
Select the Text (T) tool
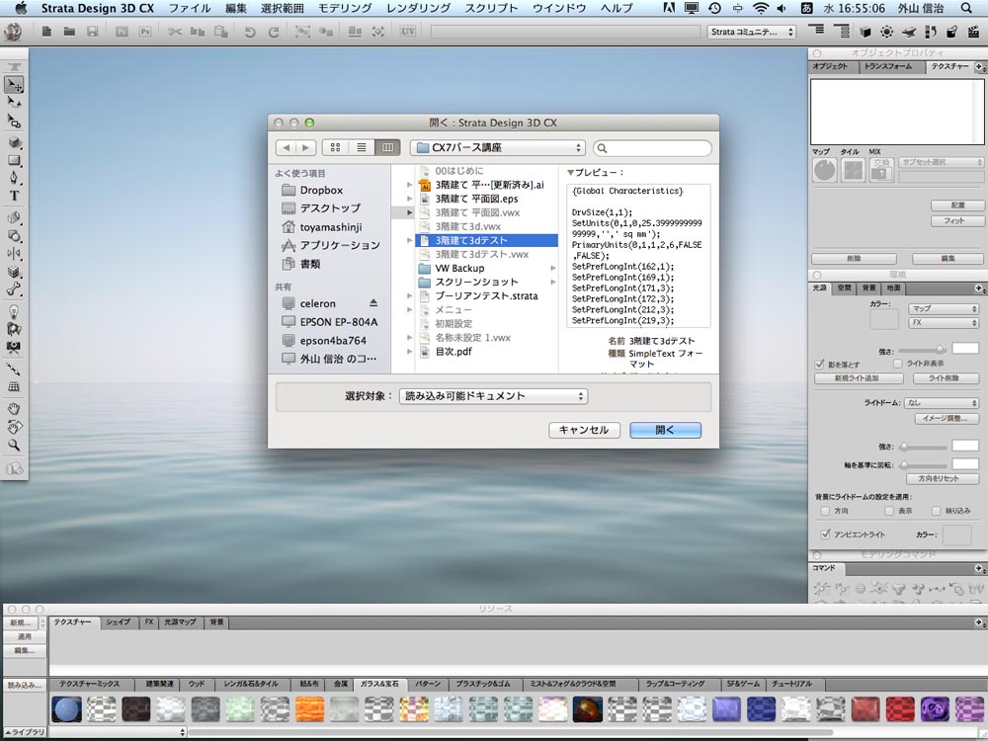tap(14, 196)
